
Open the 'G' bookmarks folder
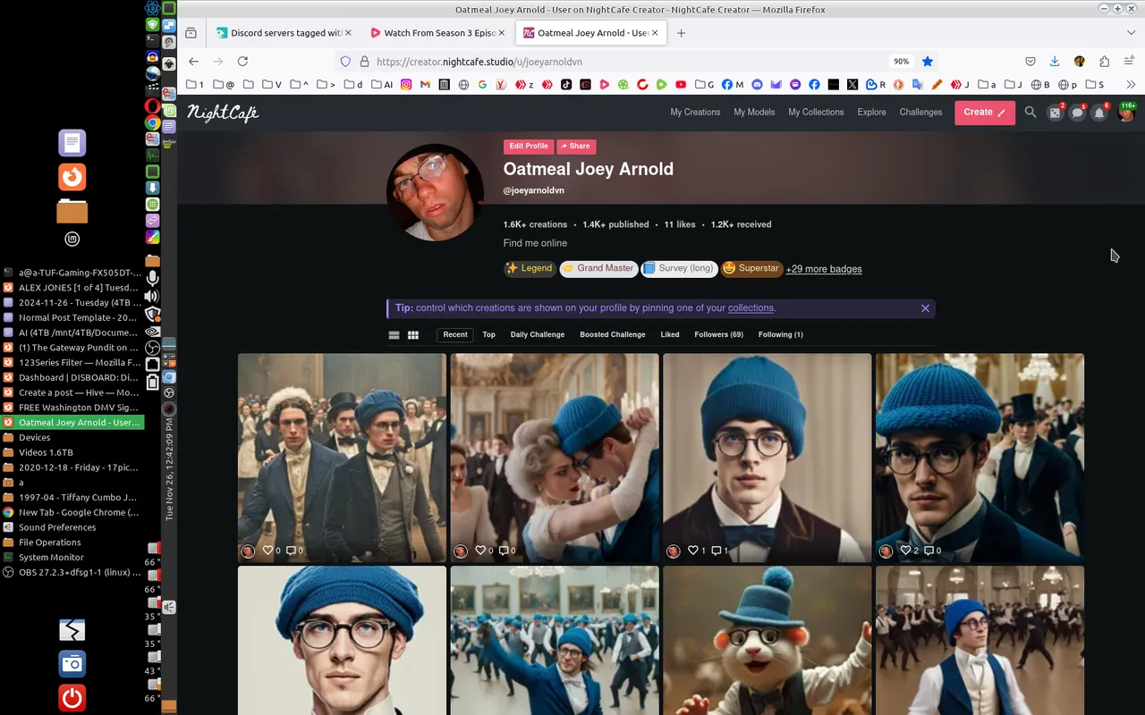(x=704, y=85)
